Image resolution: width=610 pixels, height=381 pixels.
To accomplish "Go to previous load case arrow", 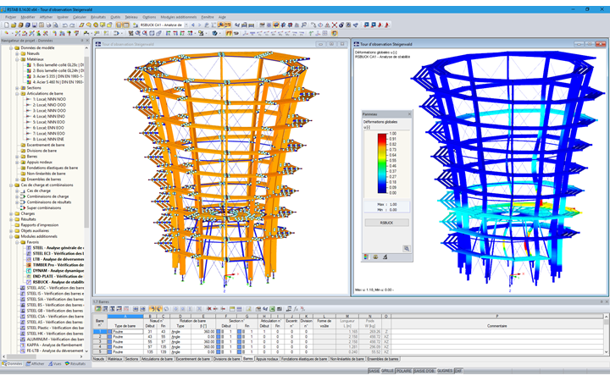I will [x=193, y=25].
